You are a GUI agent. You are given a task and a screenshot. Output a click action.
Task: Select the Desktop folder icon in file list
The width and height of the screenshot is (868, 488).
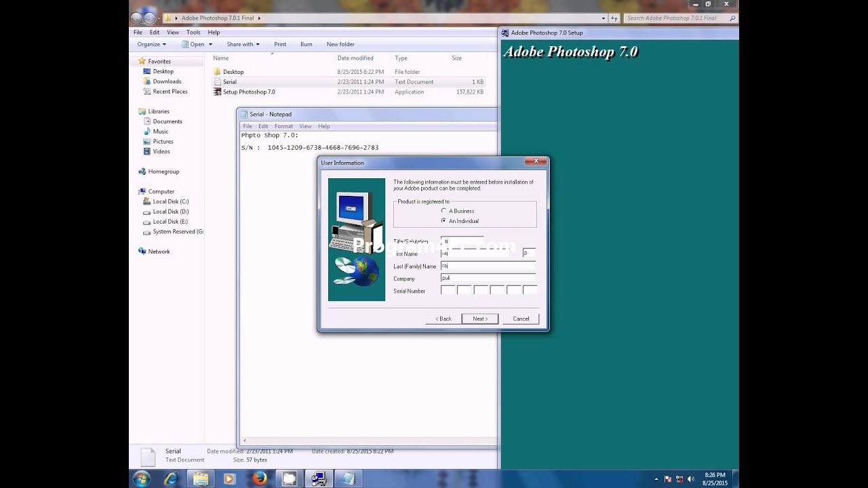(217, 72)
